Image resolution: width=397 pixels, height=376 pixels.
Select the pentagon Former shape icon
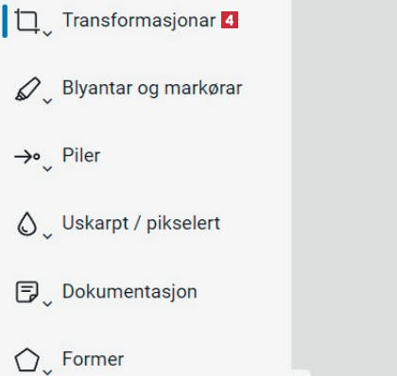[x=27, y=360]
